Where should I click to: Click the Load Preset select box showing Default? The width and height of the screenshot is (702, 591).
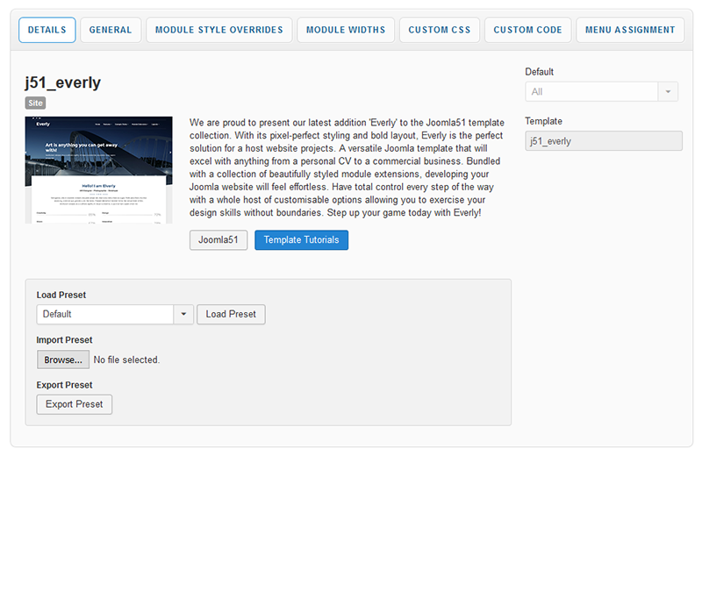pos(105,314)
